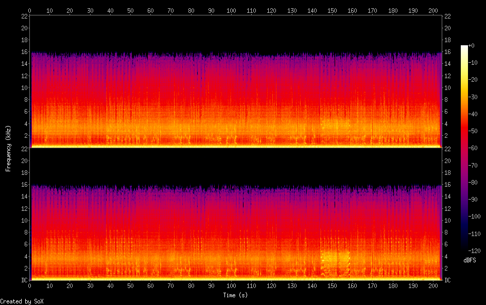Click the 10 tick on the top time axis
Image resolution: width=486 pixels, height=305 pixels.
(x=50, y=10)
